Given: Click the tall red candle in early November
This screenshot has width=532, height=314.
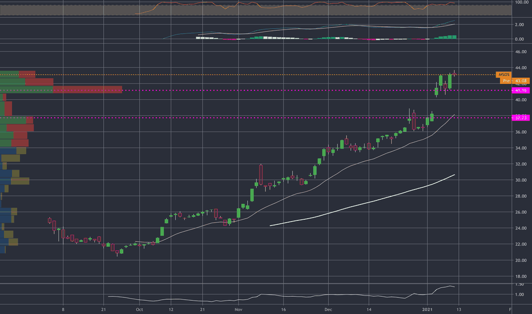Looking at the screenshot, I should 260,175.
